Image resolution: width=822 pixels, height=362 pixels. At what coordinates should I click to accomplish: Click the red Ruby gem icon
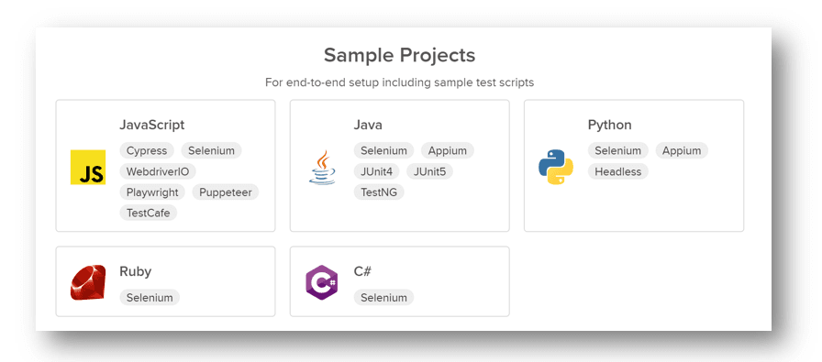click(x=88, y=282)
